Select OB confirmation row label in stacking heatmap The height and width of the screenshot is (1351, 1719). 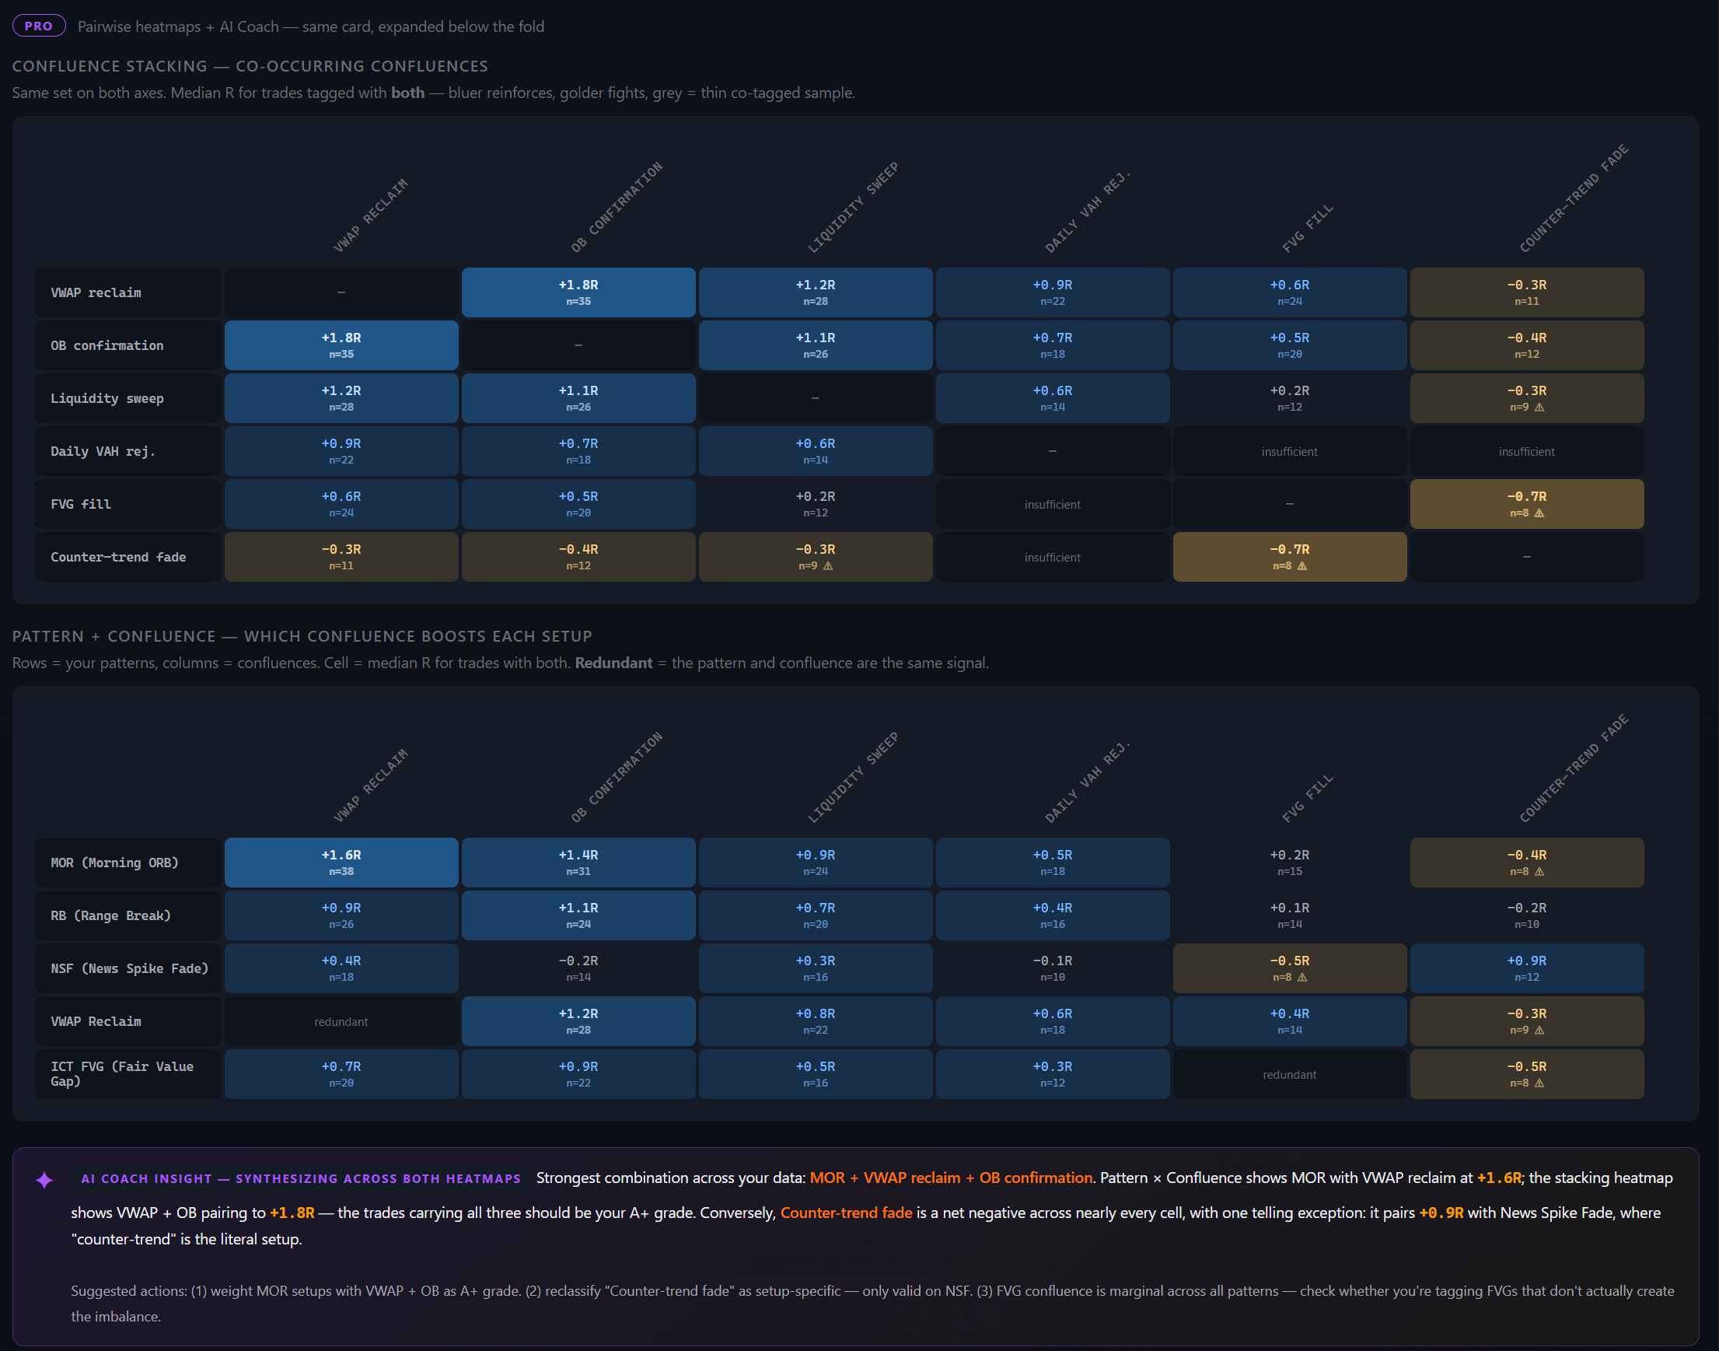tap(128, 345)
